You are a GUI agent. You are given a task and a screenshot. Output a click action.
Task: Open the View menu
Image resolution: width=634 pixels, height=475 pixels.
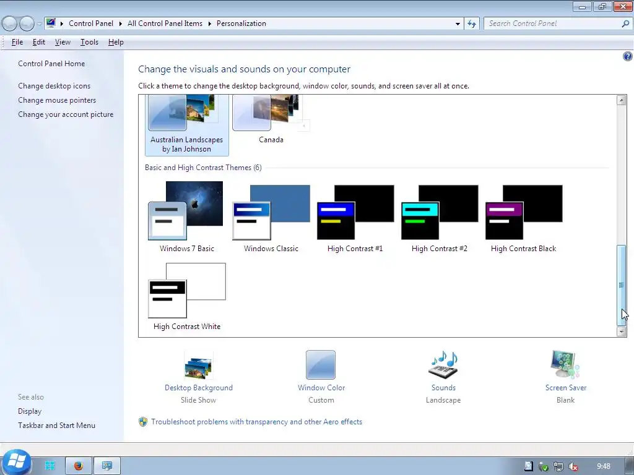[63, 42]
